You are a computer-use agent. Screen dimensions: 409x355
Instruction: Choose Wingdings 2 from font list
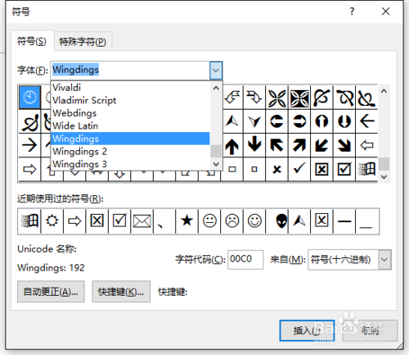(130, 152)
